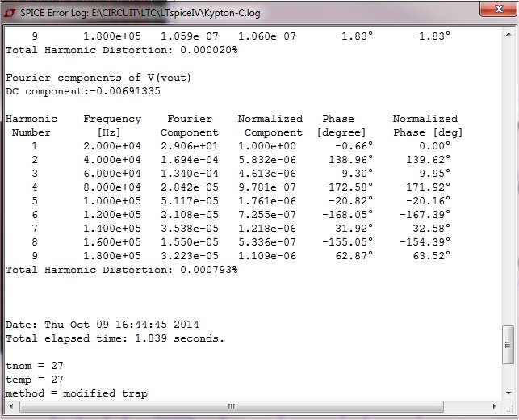Screen dimensions: 519x420
Task: Click normalized phase 139.62°
Action: 429,160
